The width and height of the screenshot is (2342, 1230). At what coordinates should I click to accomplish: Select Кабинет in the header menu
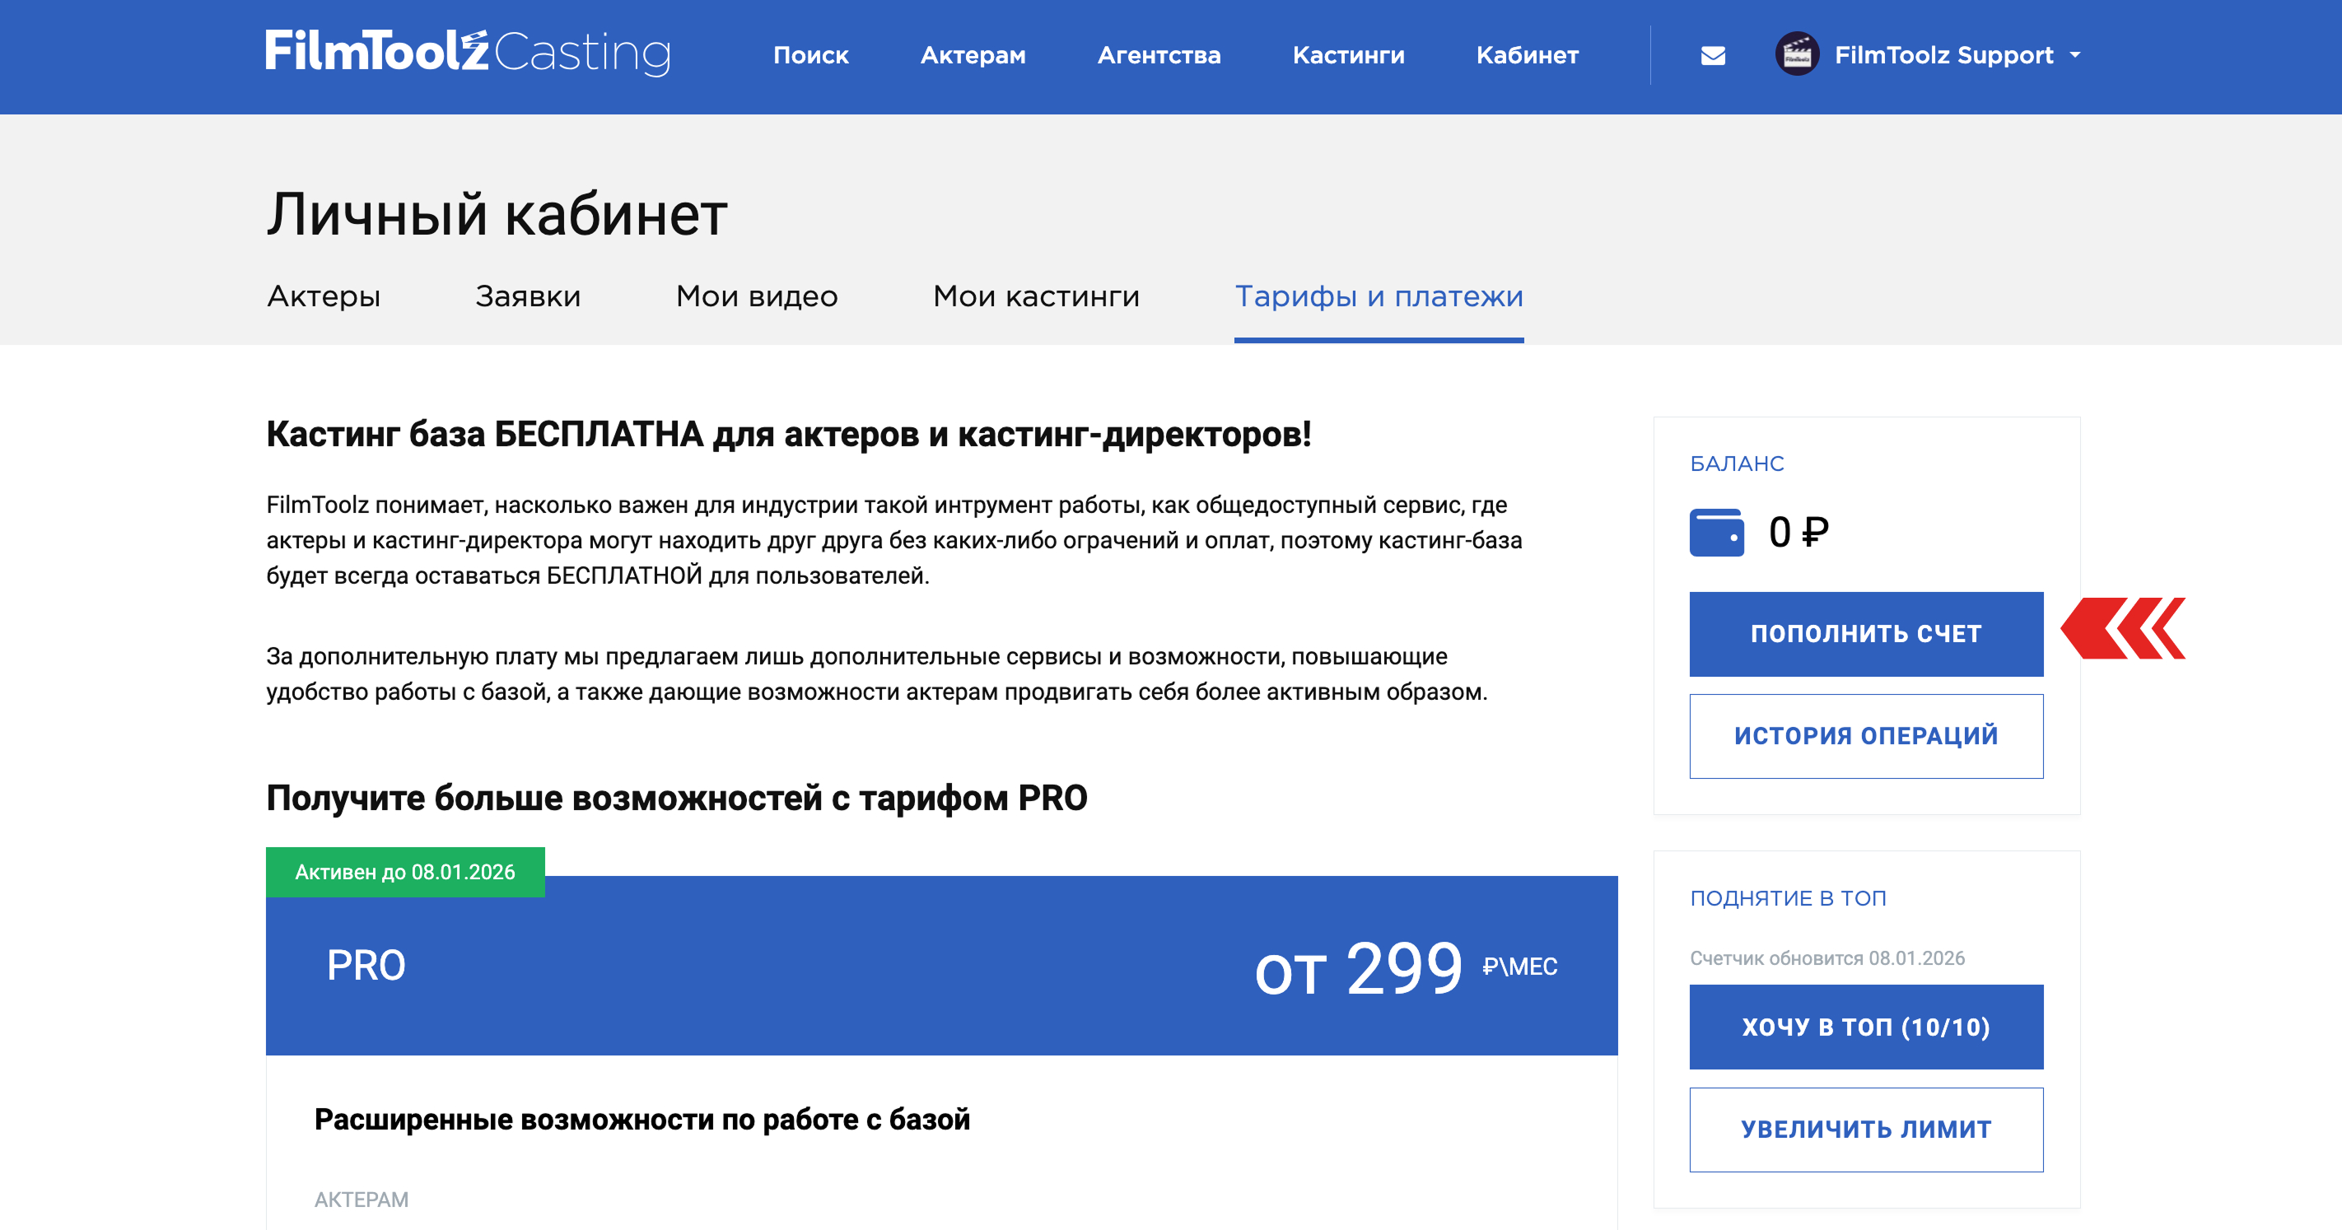tap(1527, 55)
